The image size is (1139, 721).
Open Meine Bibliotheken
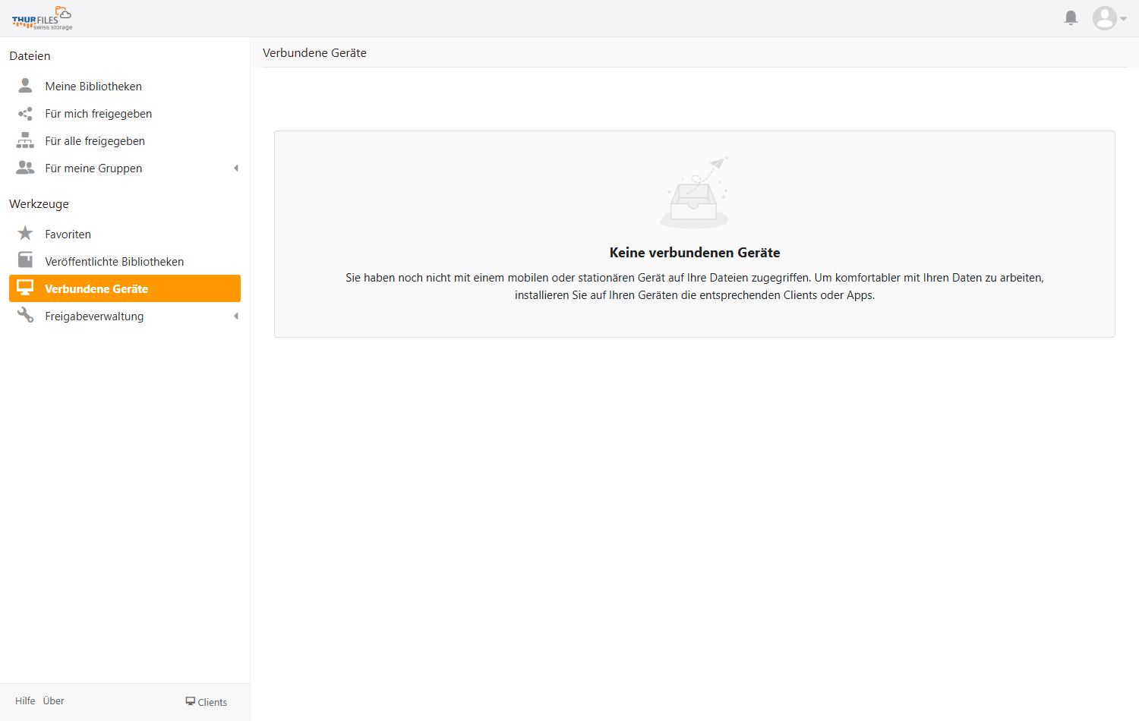93,87
